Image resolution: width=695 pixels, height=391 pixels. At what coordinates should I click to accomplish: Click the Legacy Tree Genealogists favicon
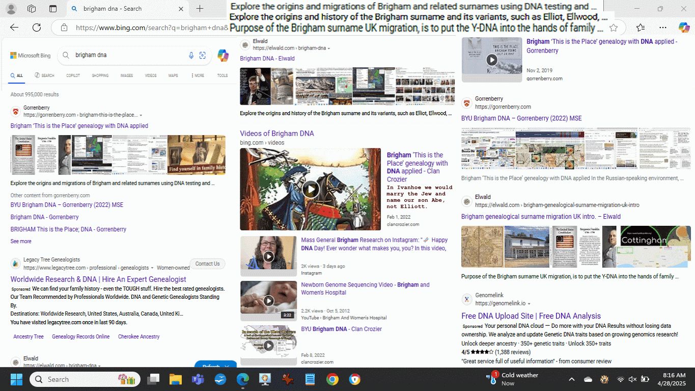(15, 264)
